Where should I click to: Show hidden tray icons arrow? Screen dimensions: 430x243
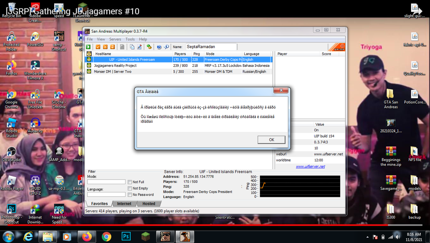(x=368, y=237)
